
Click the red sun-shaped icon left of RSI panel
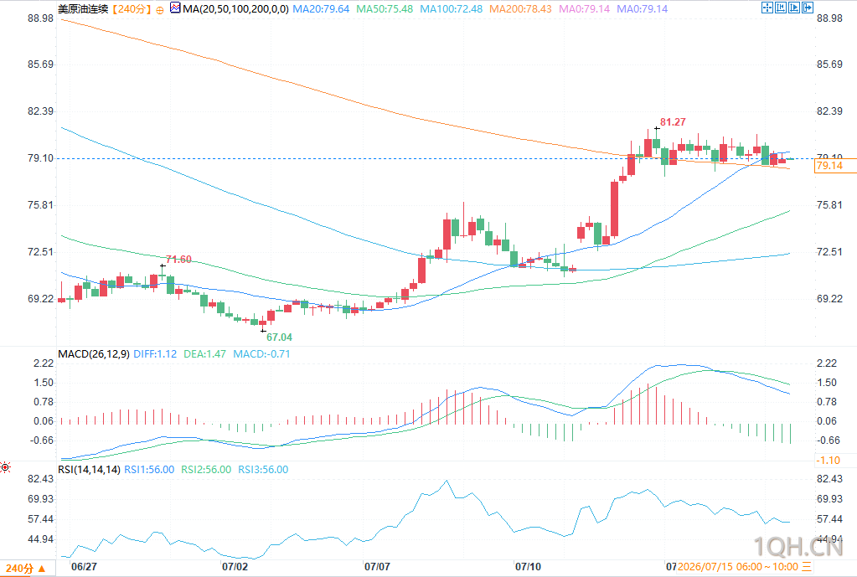(x=5, y=467)
